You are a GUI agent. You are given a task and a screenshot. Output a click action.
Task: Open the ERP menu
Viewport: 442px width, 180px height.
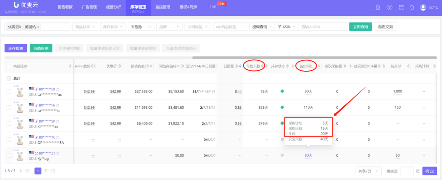[213, 7]
